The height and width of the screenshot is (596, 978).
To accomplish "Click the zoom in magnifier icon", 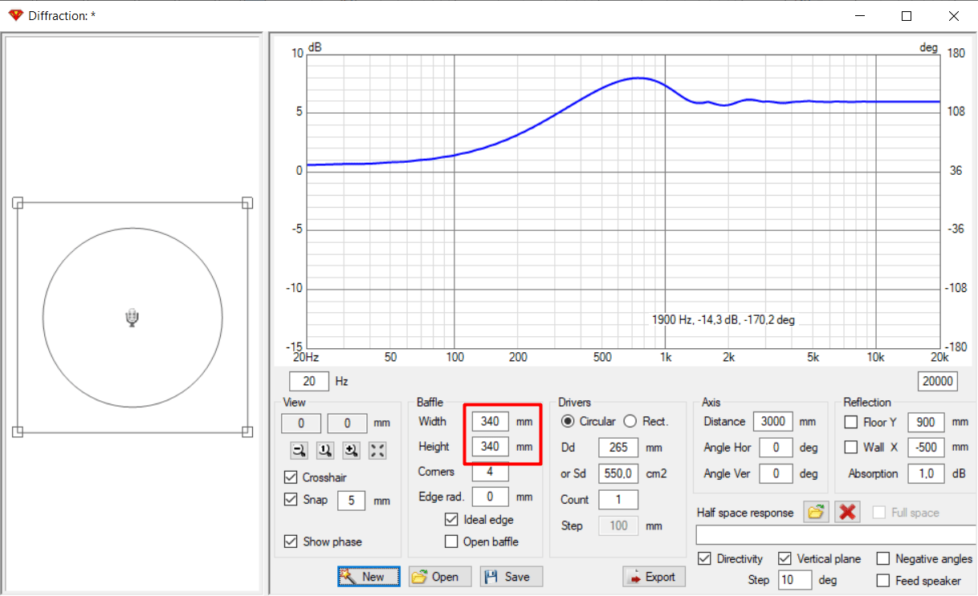I will (x=352, y=450).
